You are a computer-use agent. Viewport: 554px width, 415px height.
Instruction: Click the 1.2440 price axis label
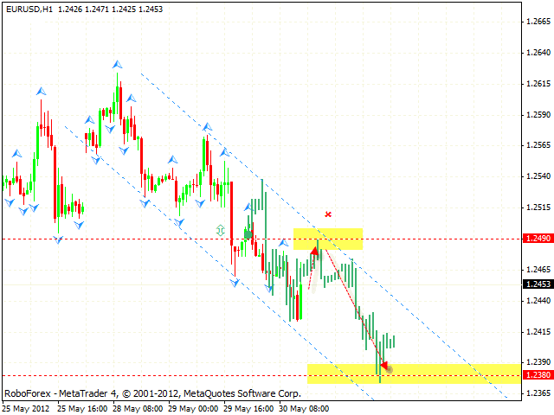538,300
